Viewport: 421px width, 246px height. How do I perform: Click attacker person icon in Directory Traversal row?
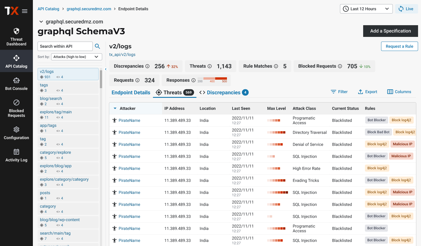114,132
